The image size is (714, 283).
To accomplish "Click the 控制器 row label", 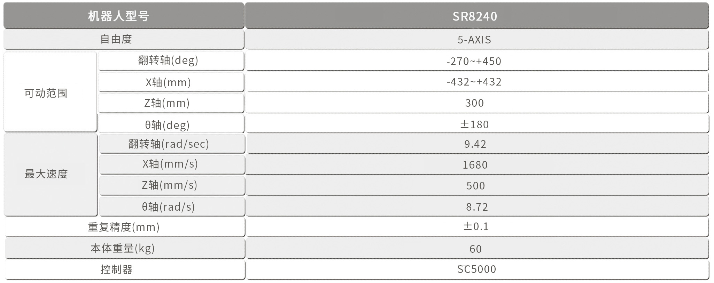I will click(x=117, y=269).
